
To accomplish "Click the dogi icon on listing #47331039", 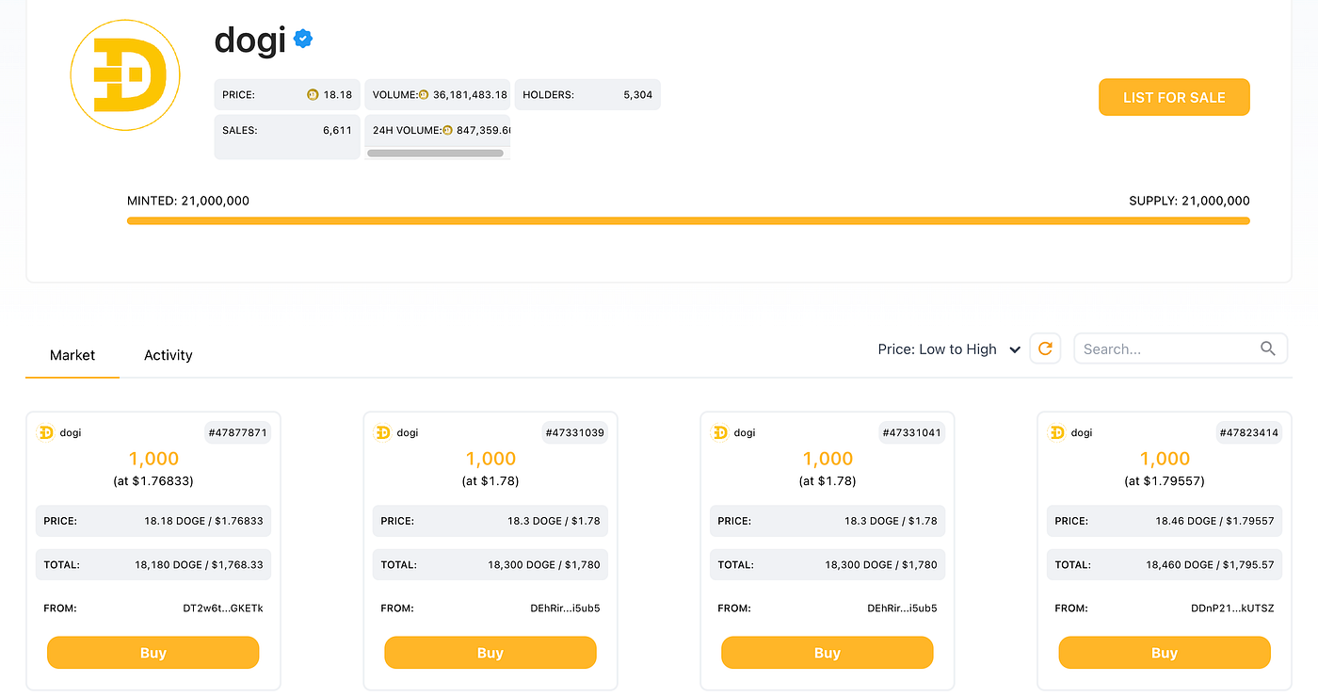I will click(382, 432).
